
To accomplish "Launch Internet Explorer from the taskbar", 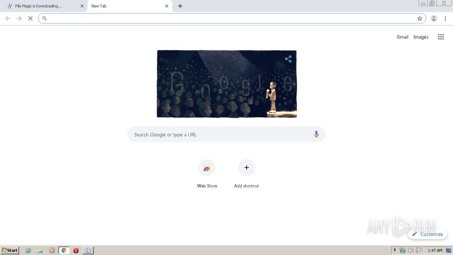I will click(x=28, y=250).
